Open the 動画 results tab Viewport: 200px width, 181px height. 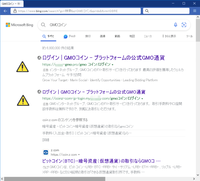tap(117, 36)
